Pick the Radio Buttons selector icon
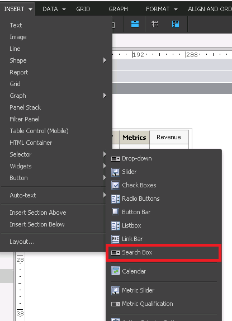232x321 pixels. 116,199
